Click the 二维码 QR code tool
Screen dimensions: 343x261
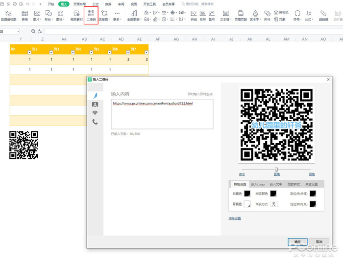coord(91,16)
